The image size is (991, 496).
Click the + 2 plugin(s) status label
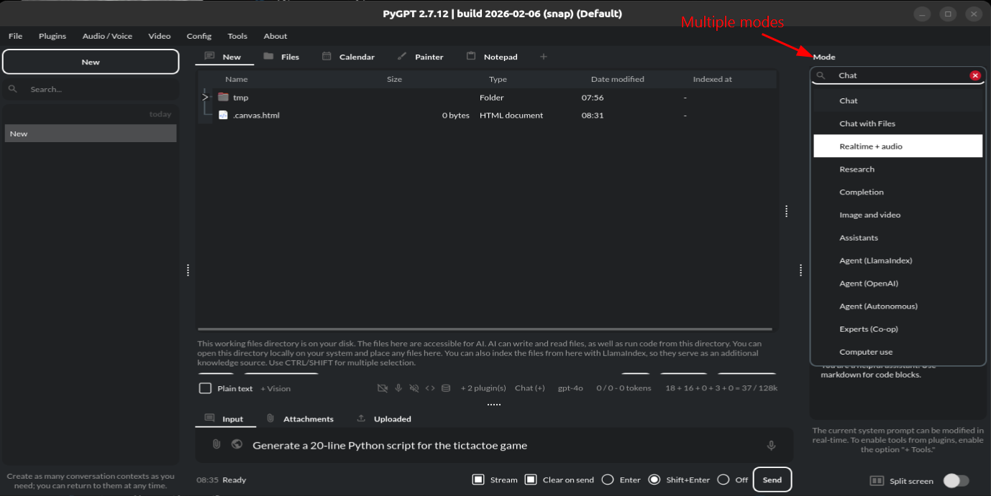(x=483, y=388)
